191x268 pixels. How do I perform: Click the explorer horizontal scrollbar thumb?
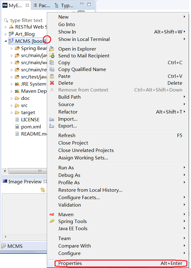(x=28, y=171)
